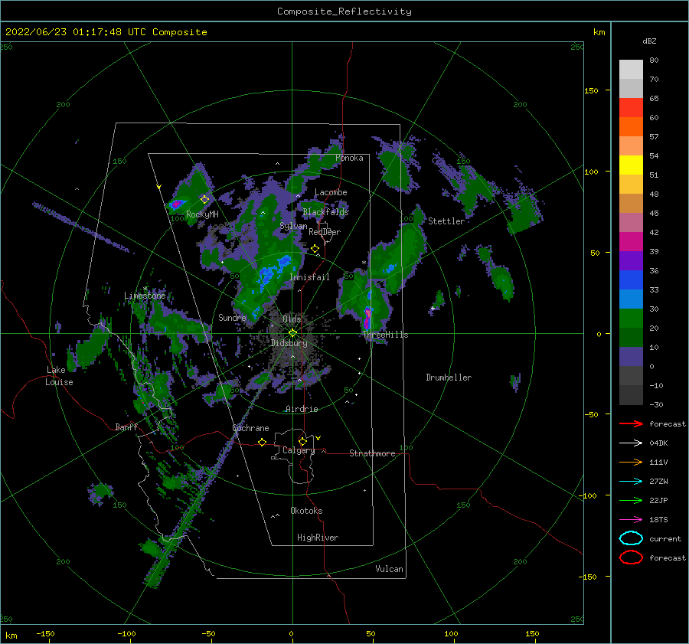The width and height of the screenshot is (689, 644).
Task: Click the Calgary city label
Action: 299,450
